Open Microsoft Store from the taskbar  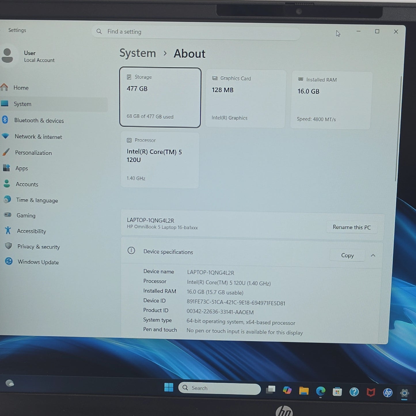[x=337, y=392]
